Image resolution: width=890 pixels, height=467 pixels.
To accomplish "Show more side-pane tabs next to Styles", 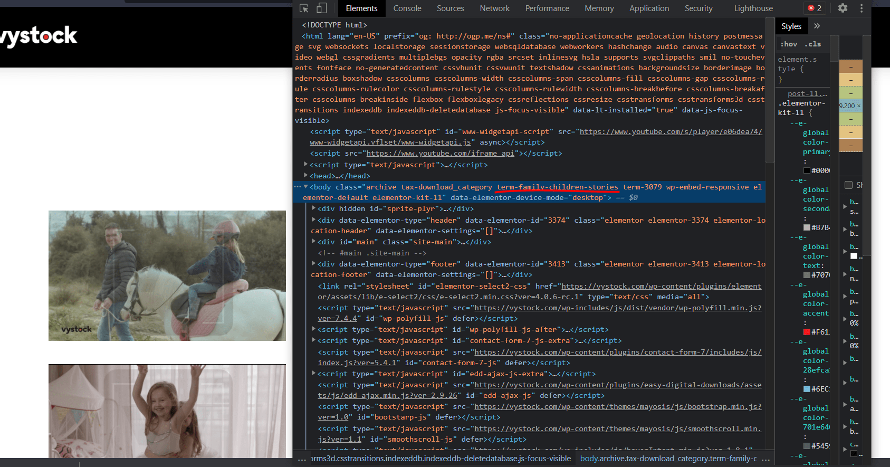I will click(817, 26).
